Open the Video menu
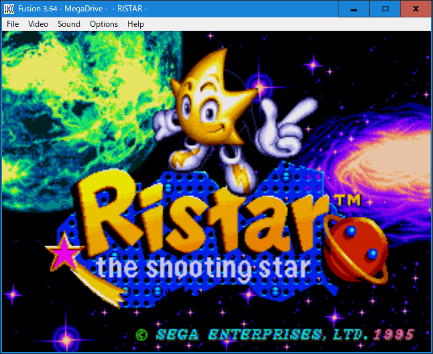The image size is (433, 354). click(x=38, y=24)
